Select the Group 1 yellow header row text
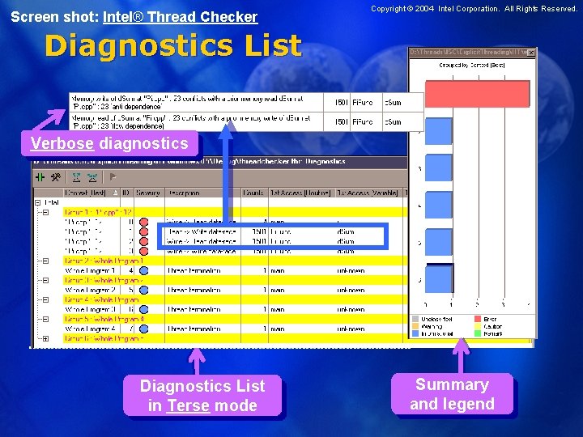 98,212
